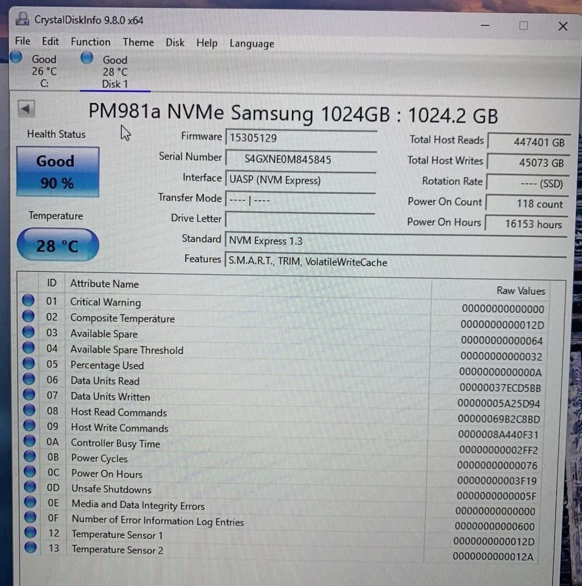Maximize the CrystalDiskInfo window
582x586 pixels.
(x=523, y=25)
